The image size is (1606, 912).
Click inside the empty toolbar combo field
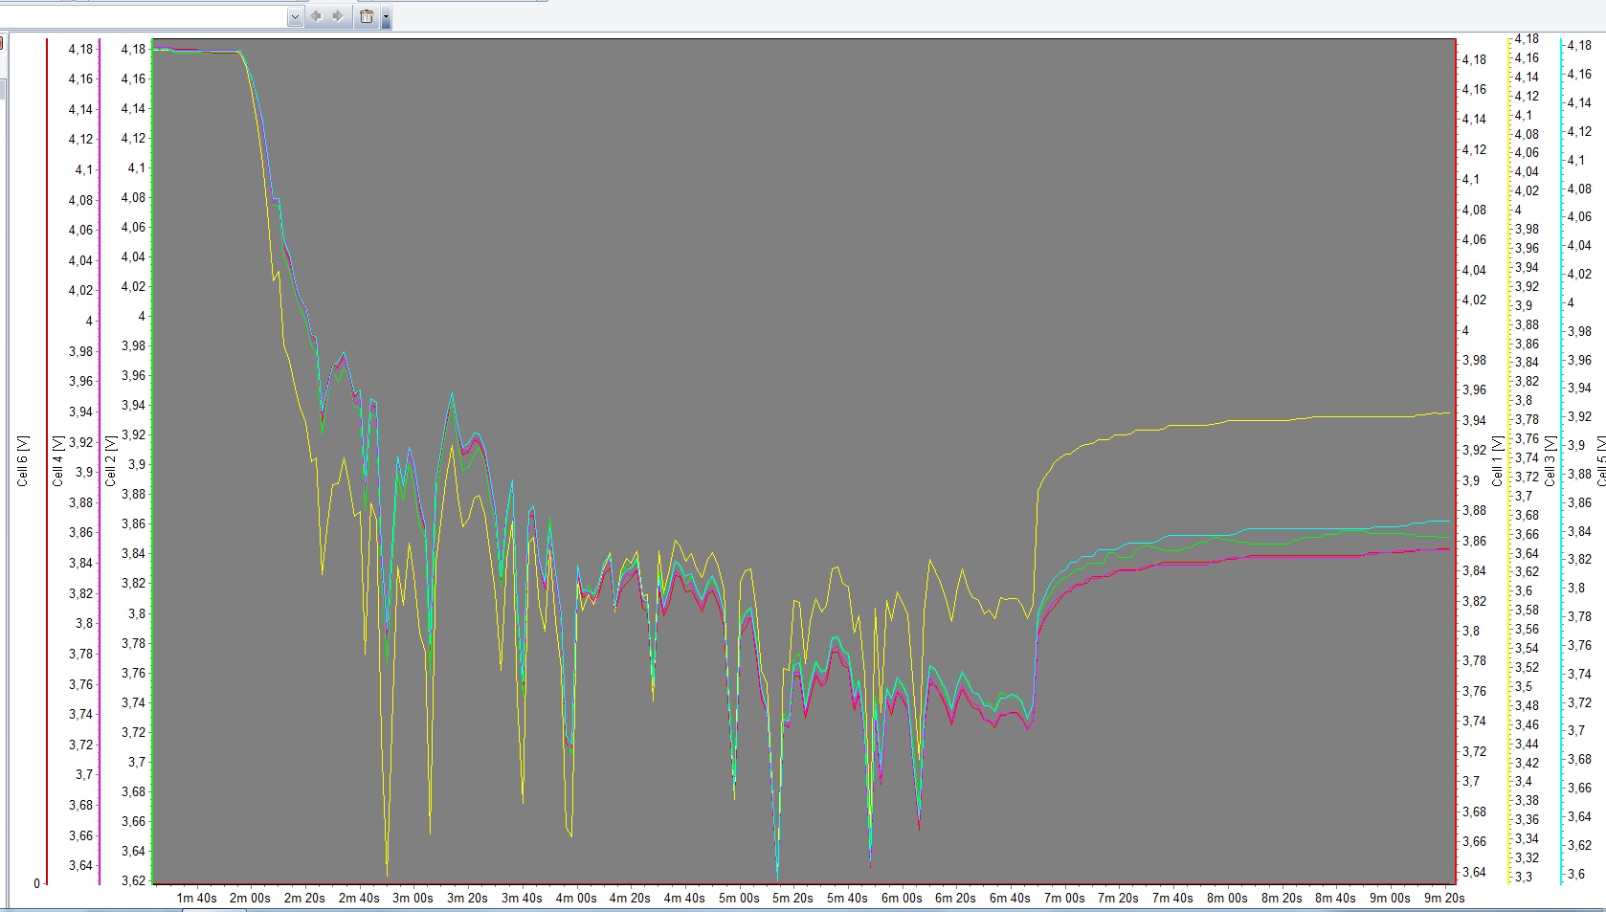(144, 16)
